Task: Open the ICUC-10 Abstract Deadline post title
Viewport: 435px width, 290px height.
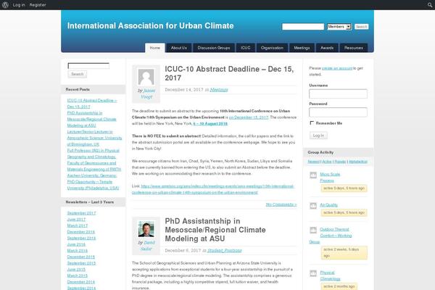Action: [x=229, y=73]
